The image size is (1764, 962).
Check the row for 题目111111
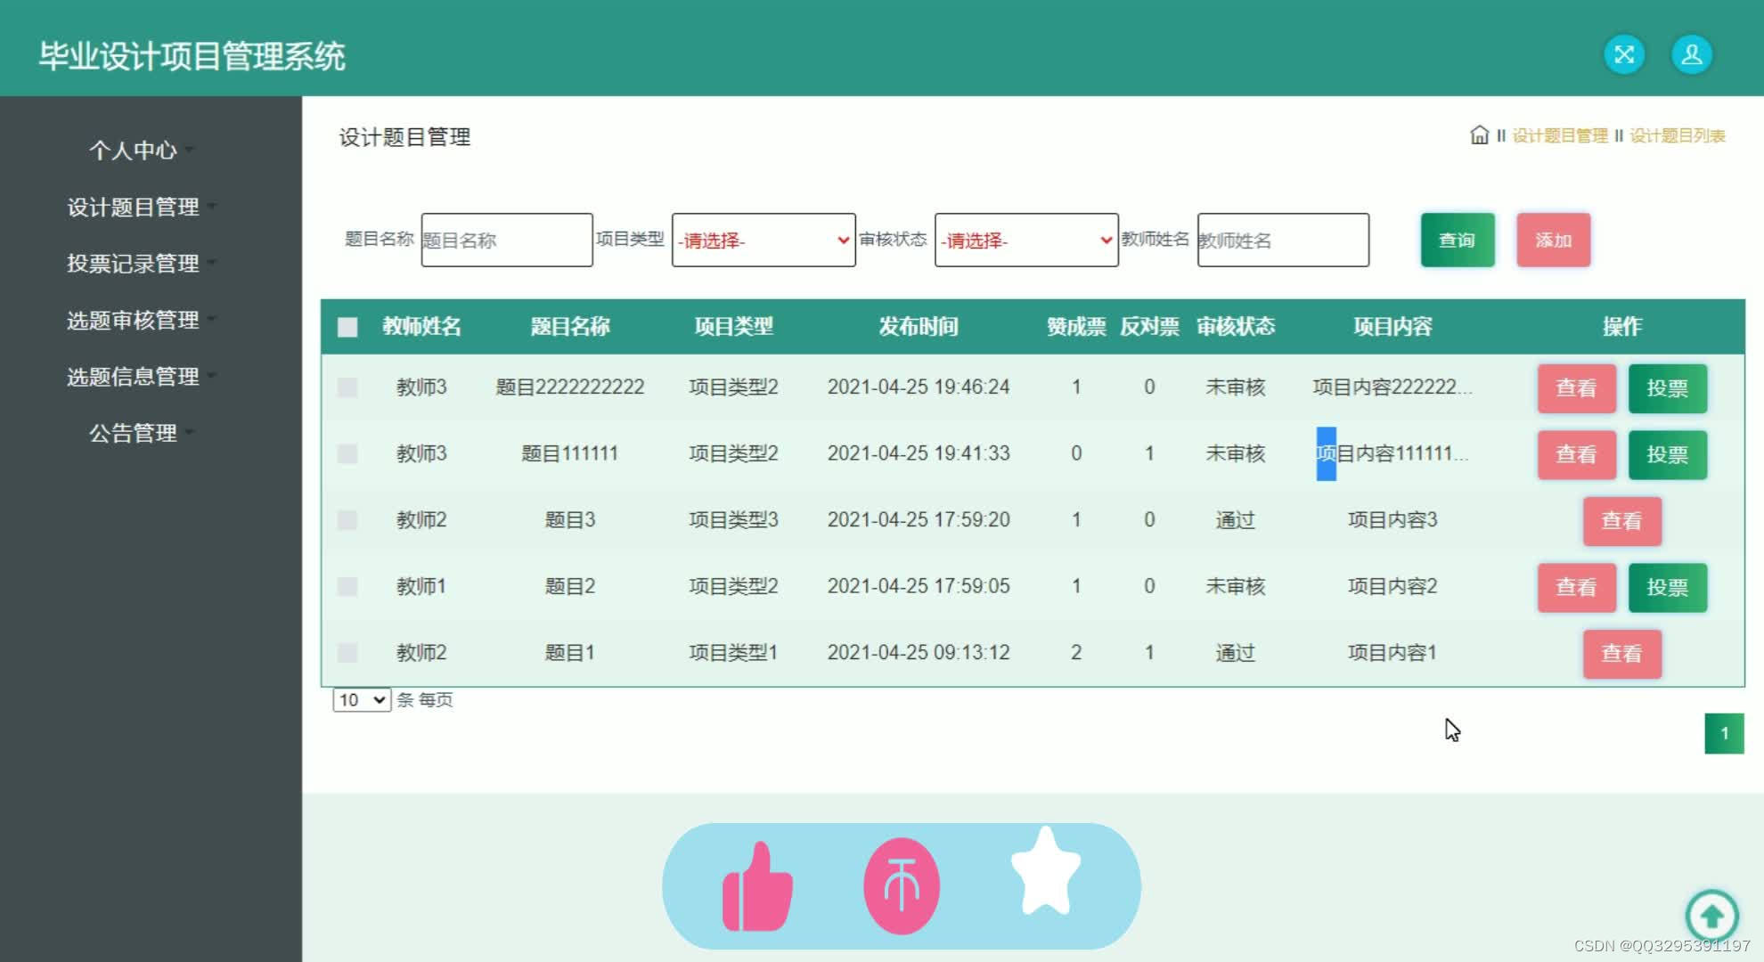(x=347, y=454)
